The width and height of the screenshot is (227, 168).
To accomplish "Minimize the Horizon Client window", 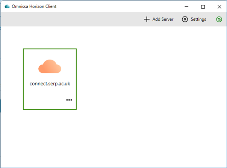I will (x=186, y=7).
